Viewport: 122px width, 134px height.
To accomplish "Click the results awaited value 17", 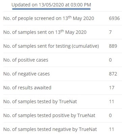I will (x=112, y=88).
